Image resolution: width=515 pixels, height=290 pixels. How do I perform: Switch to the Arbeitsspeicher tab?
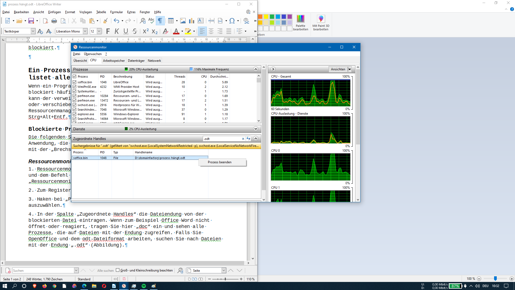coord(114,61)
